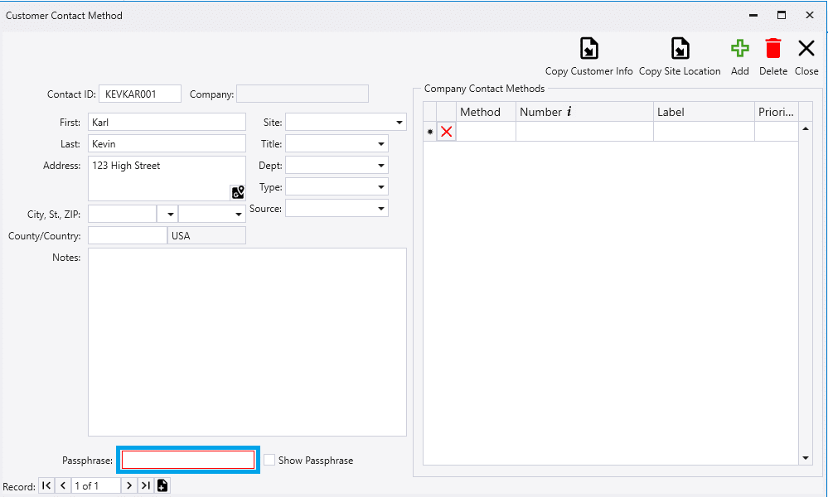Click the Copy Site Location icon
The image size is (828, 497).
click(680, 49)
